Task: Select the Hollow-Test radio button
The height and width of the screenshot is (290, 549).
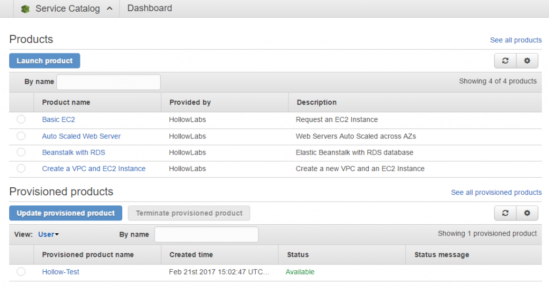Action: tap(21, 272)
